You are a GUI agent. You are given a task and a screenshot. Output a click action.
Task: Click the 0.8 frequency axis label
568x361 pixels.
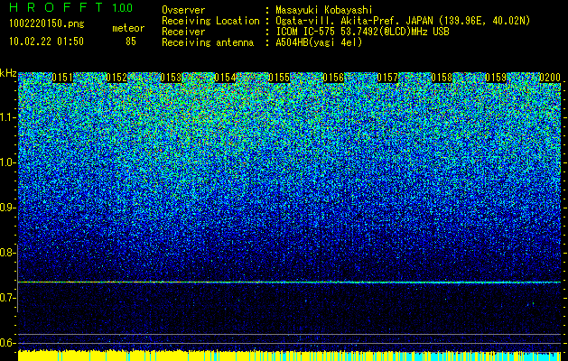[x=7, y=253]
